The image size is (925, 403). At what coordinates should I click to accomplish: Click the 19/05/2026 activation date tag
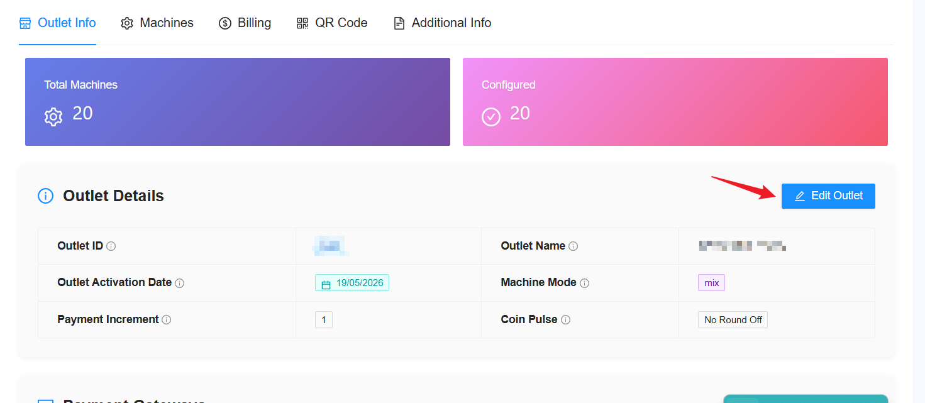tap(352, 283)
